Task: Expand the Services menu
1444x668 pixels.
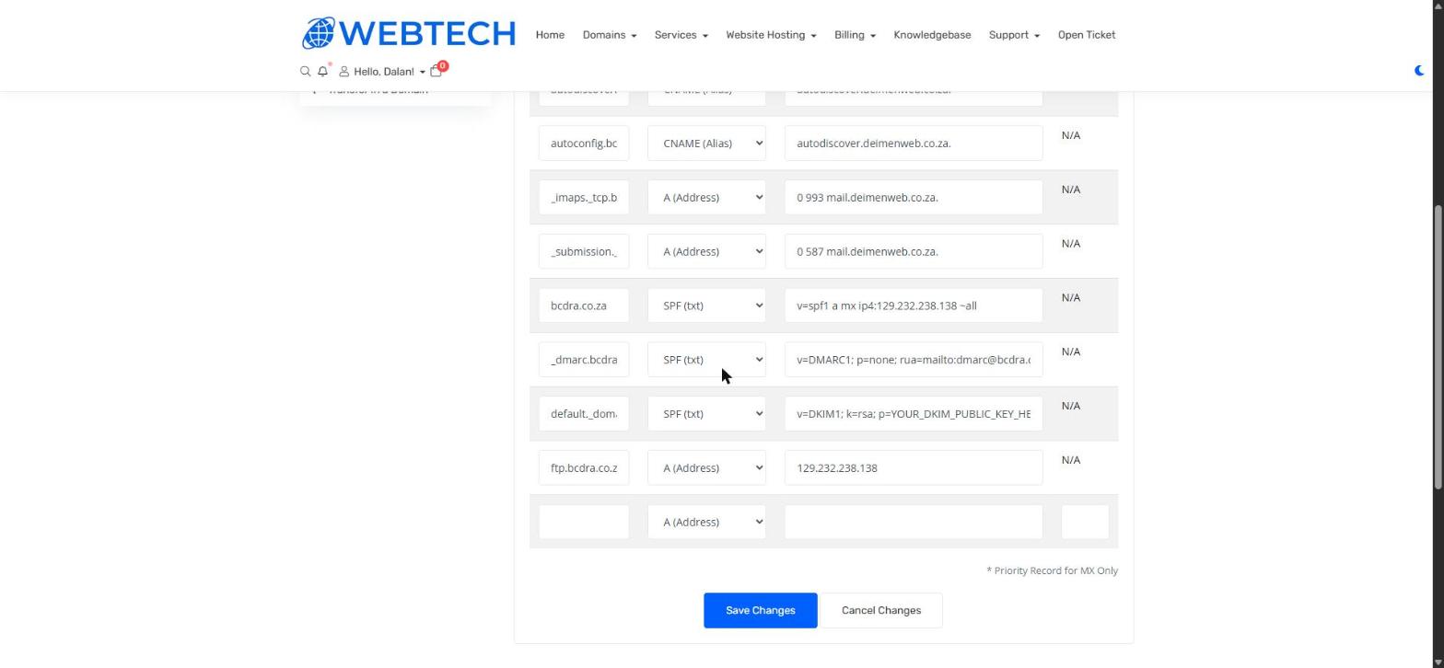Action: click(681, 35)
